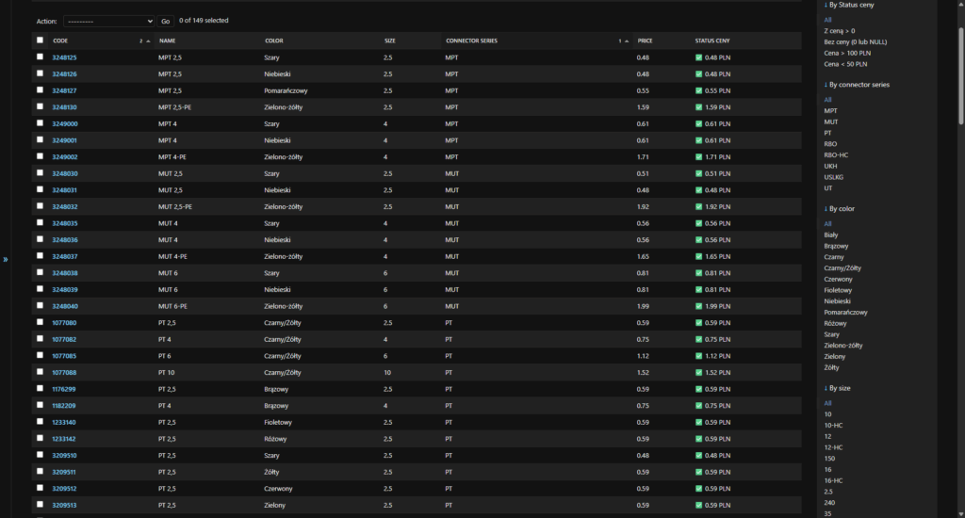Sort table by the Price column header

coord(645,40)
